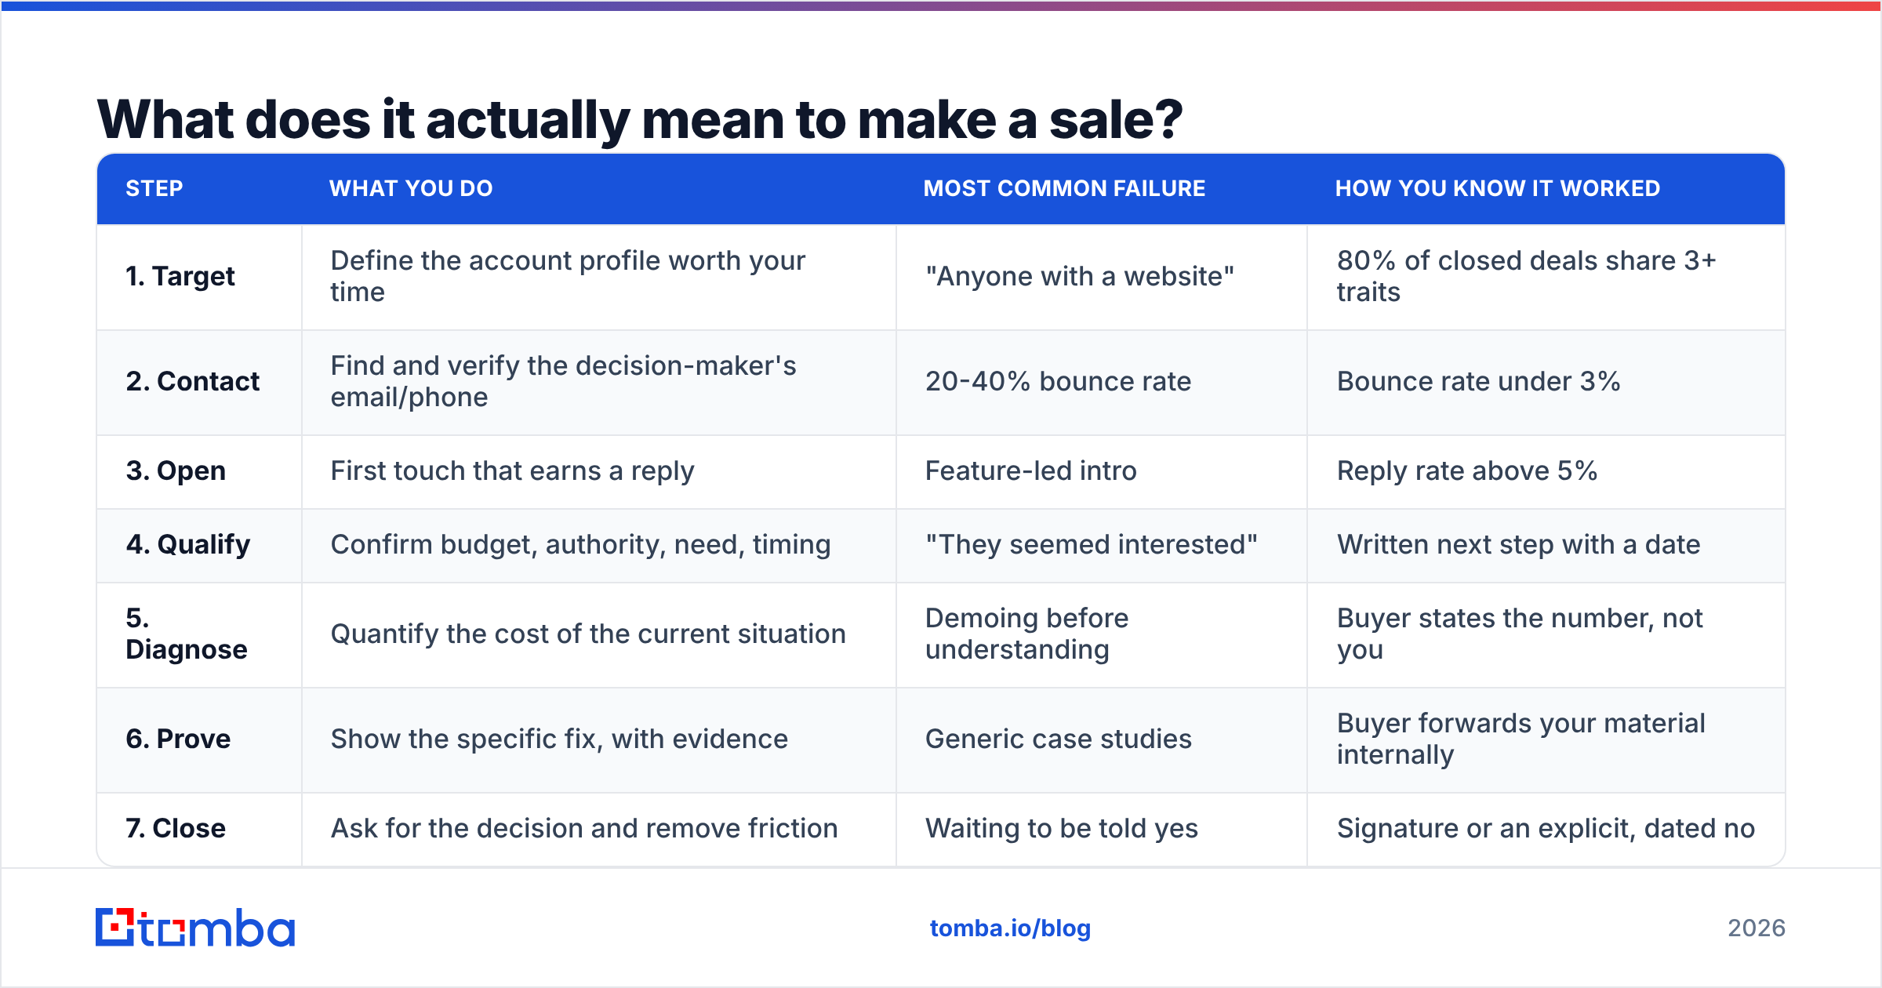Image resolution: width=1882 pixels, height=988 pixels.
Task: Select 'Show the specific fix, with evidence'
Action: (559, 739)
